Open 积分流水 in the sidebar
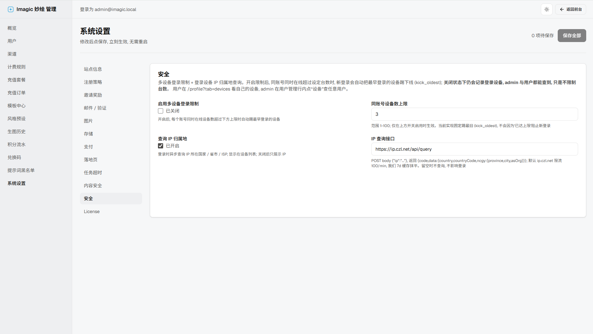593x334 pixels. point(17,145)
